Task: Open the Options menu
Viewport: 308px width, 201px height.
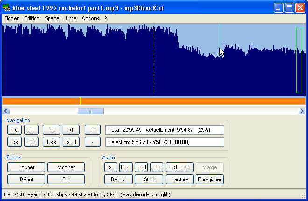Action: [x=90, y=18]
